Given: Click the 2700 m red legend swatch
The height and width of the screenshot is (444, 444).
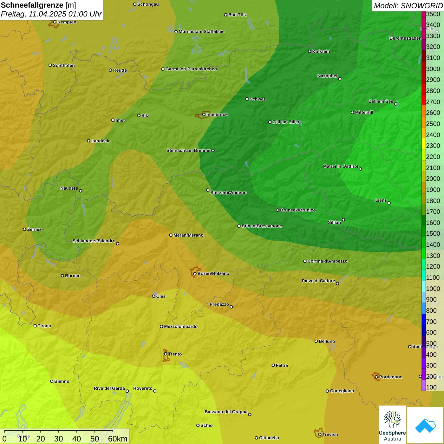Looking at the screenshot, I should coord(423,100).
